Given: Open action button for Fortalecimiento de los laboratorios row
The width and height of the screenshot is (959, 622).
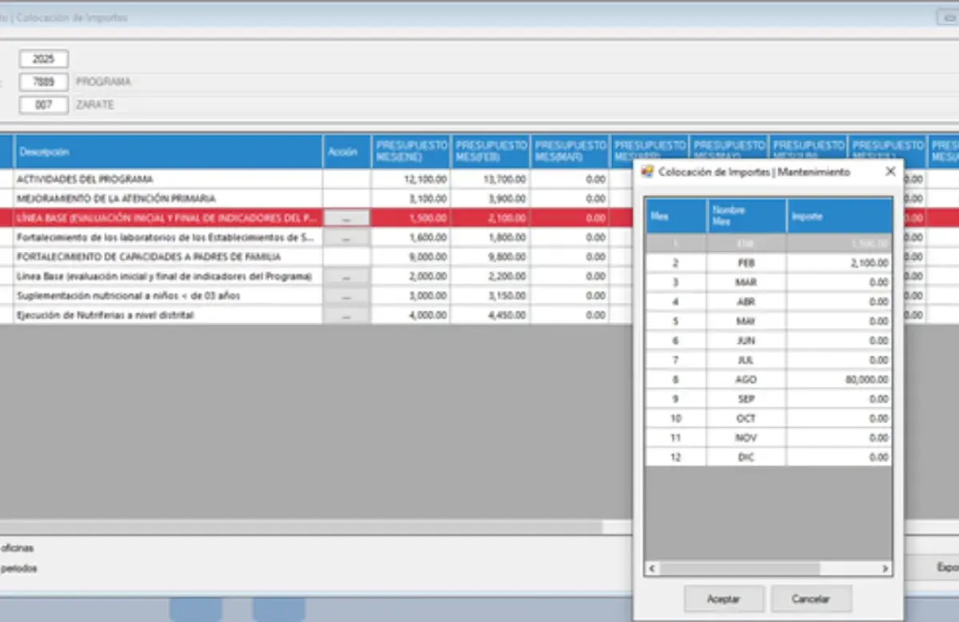Looking at the screenshot, I should click(347, 237).
